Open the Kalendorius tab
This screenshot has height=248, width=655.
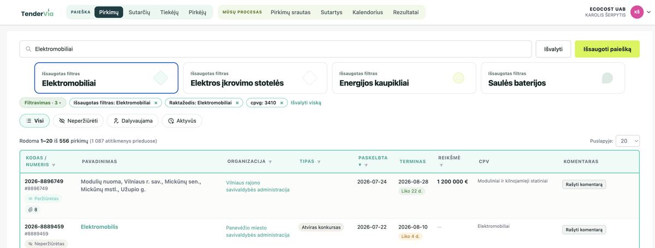[x=368, y=12]
